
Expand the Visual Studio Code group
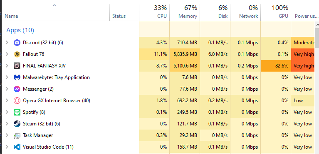click(x=7, y=147)
